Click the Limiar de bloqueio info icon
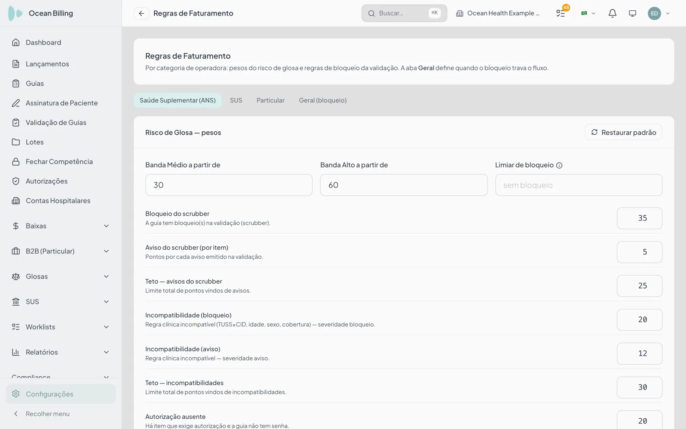Viewport: 686px width, 429px height. (x=559, y=166)
